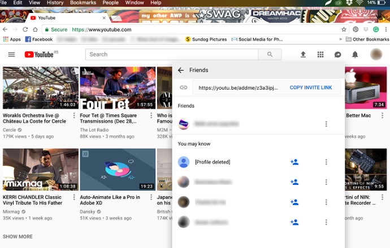This screenshot has width=390, height=248.
Task: Open the Dansky channel link
Action: coord(88,211)
